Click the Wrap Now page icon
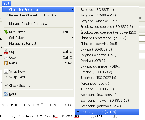Screen dimensions: 145x120 [x=6, y=72]
